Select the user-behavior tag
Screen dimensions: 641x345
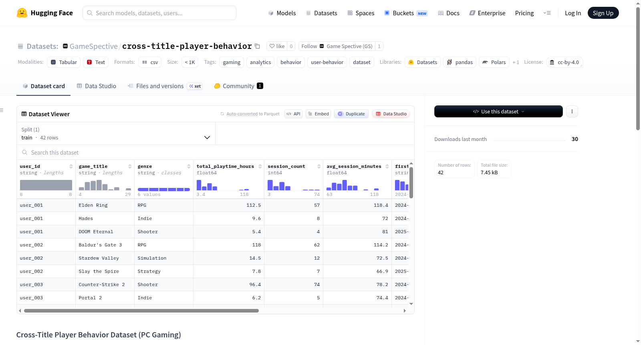point(327,62)
